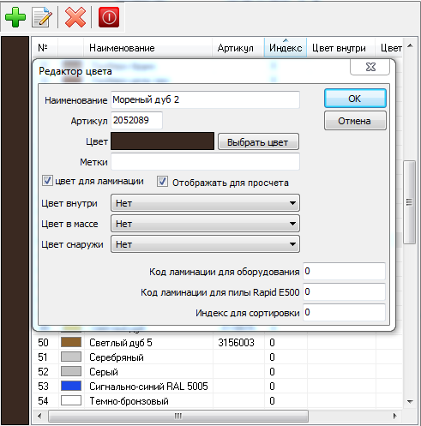
Task: Click the edit document pencil icon
Action: 42,17
